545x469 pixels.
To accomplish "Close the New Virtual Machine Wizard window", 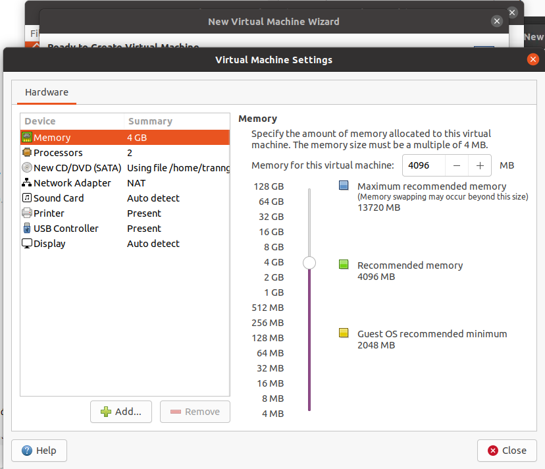I will (x=497, y=21).
